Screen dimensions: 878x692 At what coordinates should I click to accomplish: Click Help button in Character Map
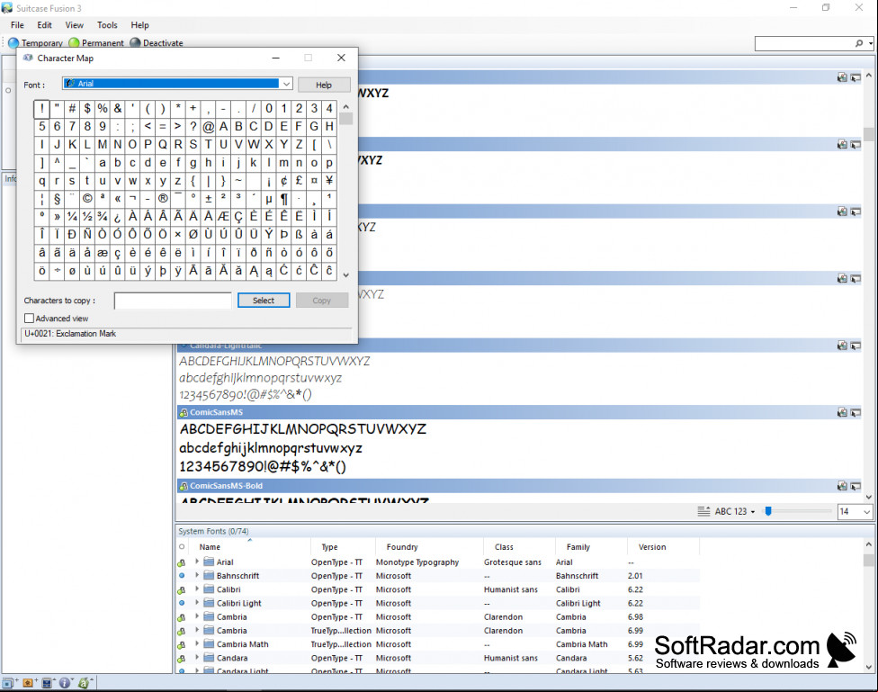click(x=324, y=85)
